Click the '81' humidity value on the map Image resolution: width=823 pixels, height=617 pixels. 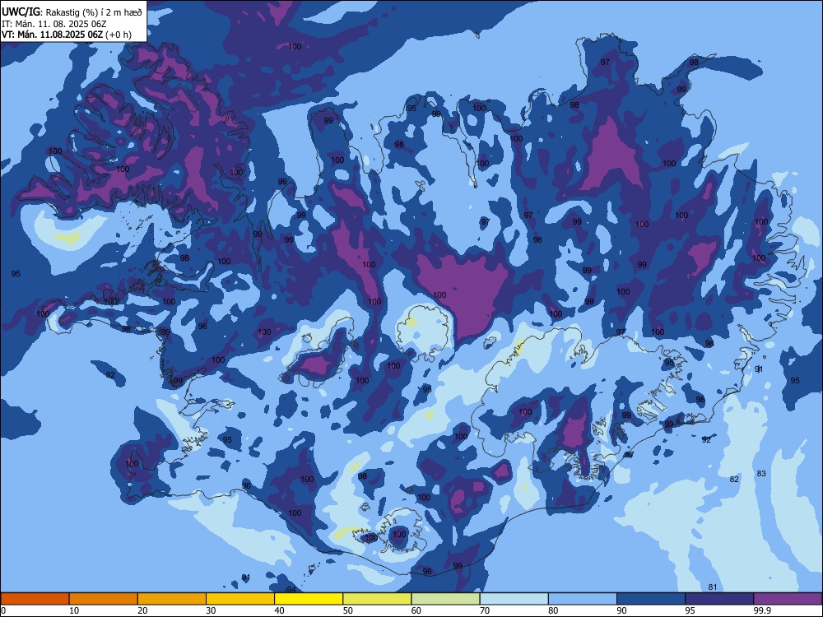pyautogui.click(x=712, y=587)
